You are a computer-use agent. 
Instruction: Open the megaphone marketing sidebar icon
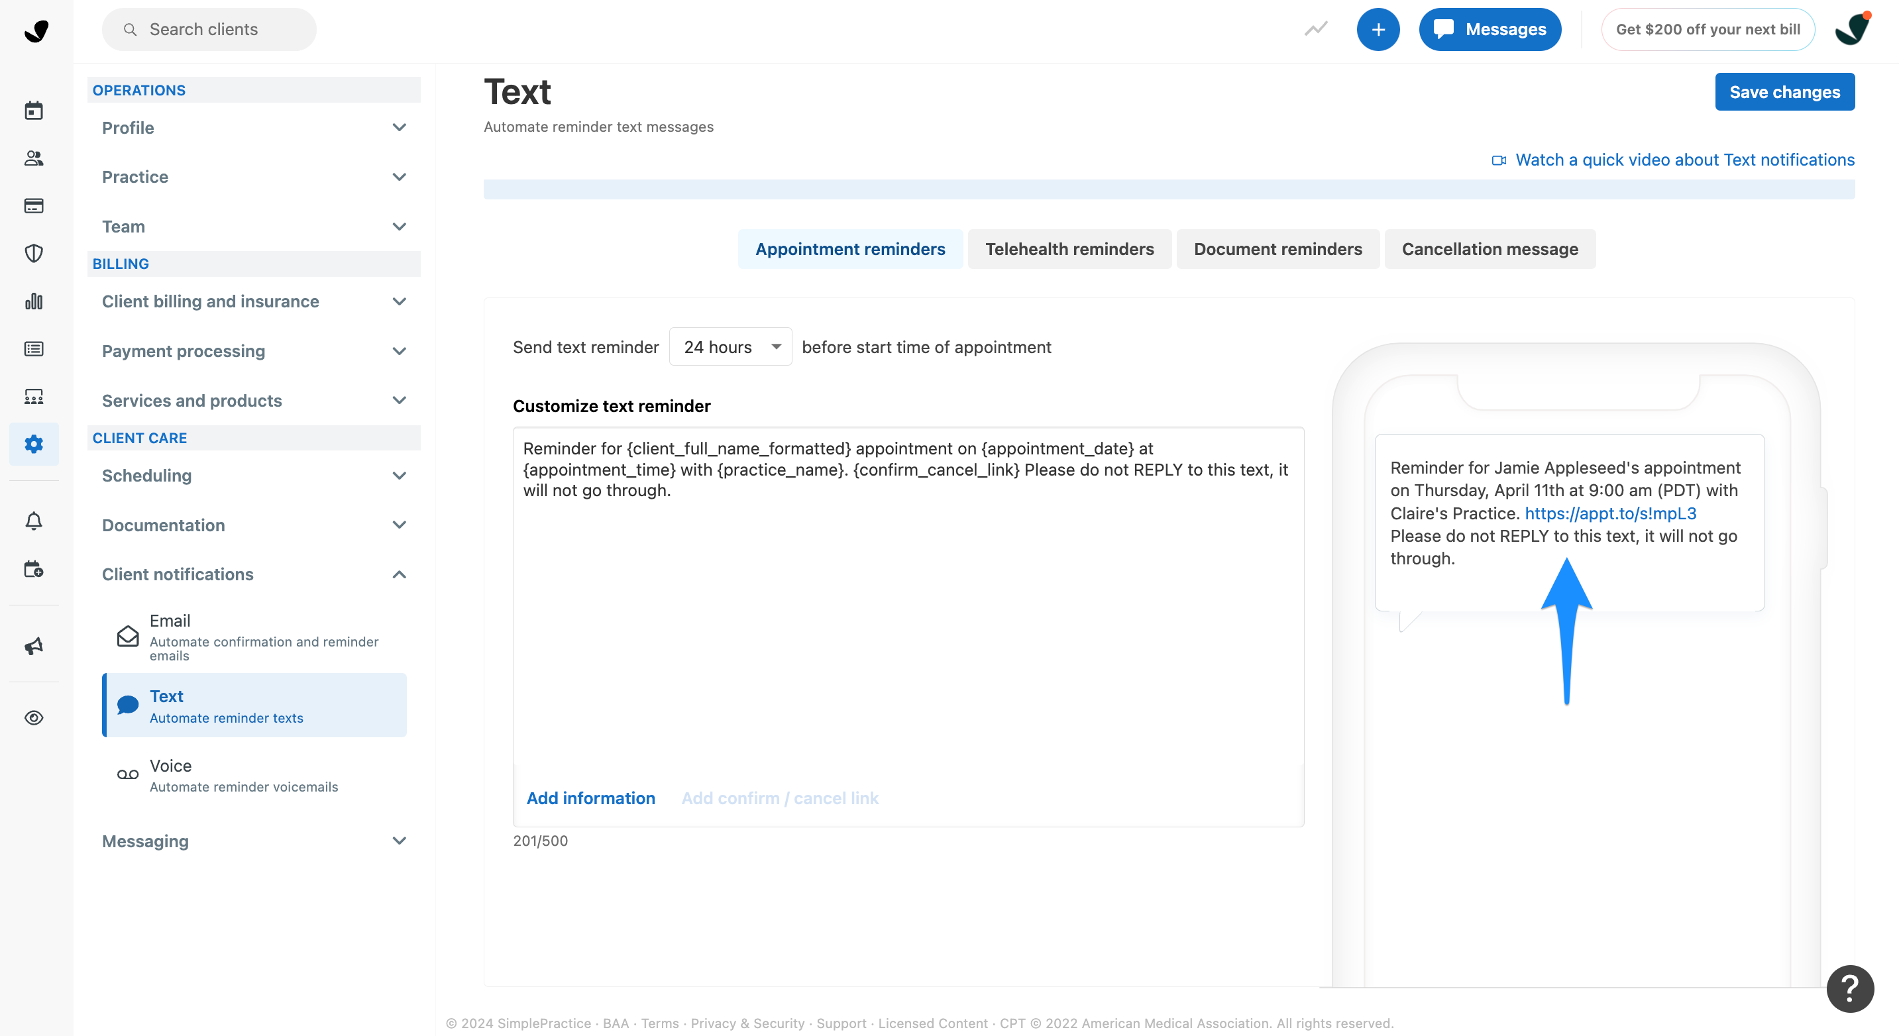(x=34, y=647)
